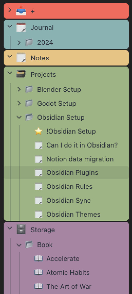Expand the Blender Setup folder arrow
132x294 pixels.
point(19,89)
